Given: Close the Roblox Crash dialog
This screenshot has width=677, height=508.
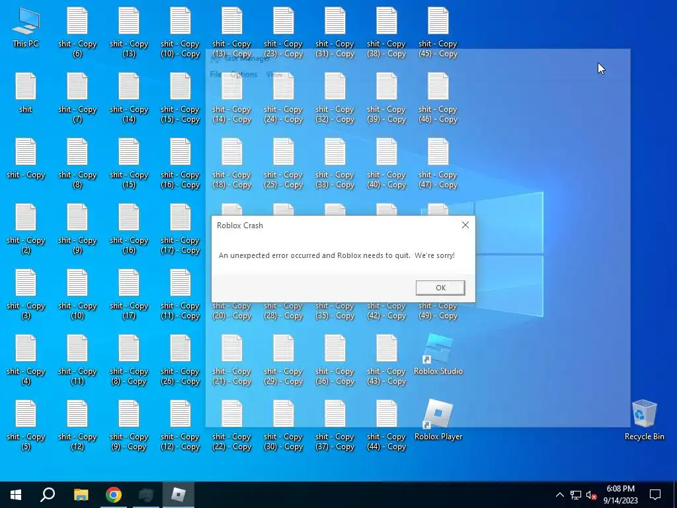Looking at the screenshot, I should (x=465, y=225).
